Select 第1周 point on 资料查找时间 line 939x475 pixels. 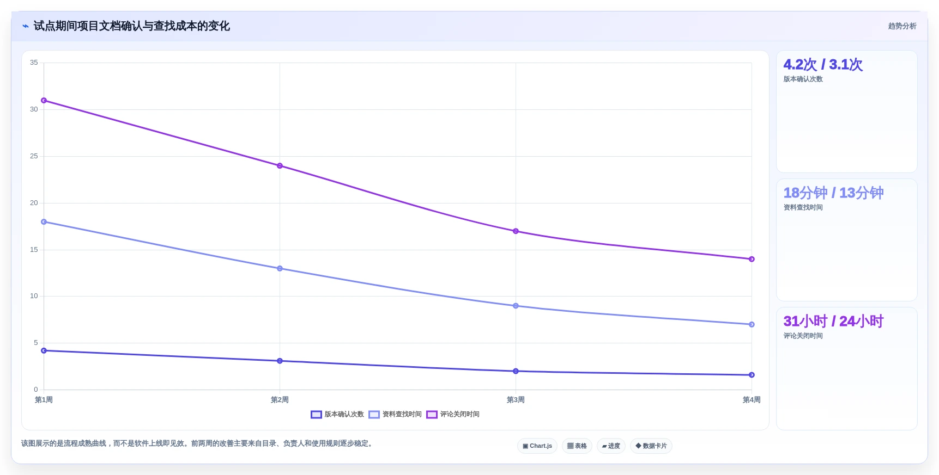point(44,222)
